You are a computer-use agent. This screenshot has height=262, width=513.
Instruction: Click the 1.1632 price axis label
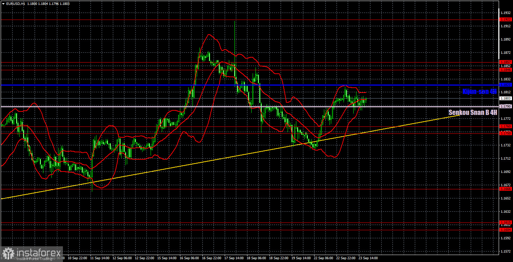[506, 212]
